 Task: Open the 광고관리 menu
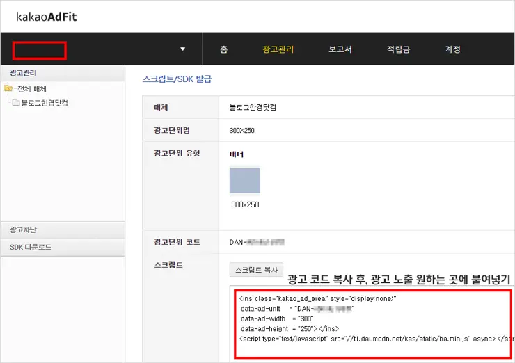point(278,49)
